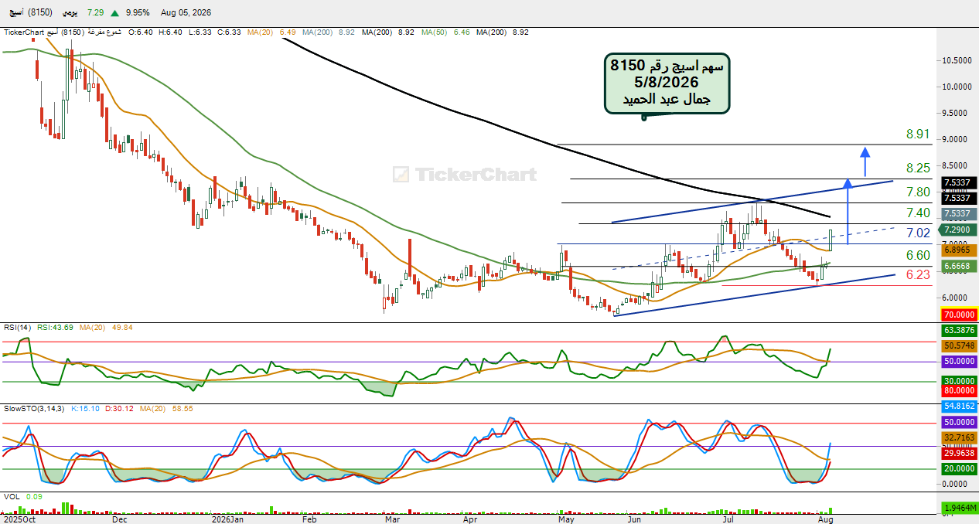Screen dimensions: 979x524
Task: Click the May time axis label
Action: point(567,519)
